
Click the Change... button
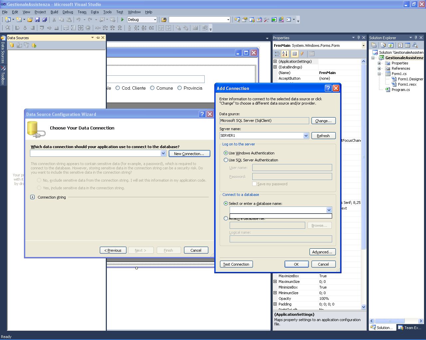pos(323,121)
